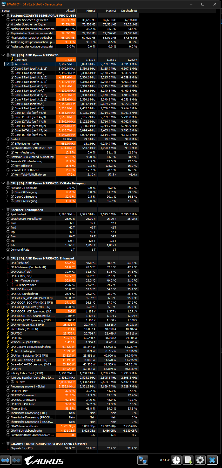Click thermometer icon beside CPU (Tctl/Tdie)
Image resolution: width=222 pixels, height=468 pixels.
click(x=8, y=263)
